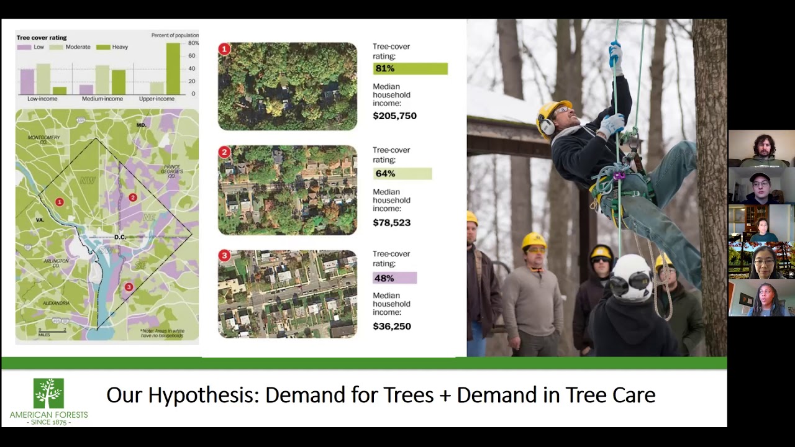795x447 pixels.
Task: Click the "Medium-income" chart label
Action: coord(102,99)
